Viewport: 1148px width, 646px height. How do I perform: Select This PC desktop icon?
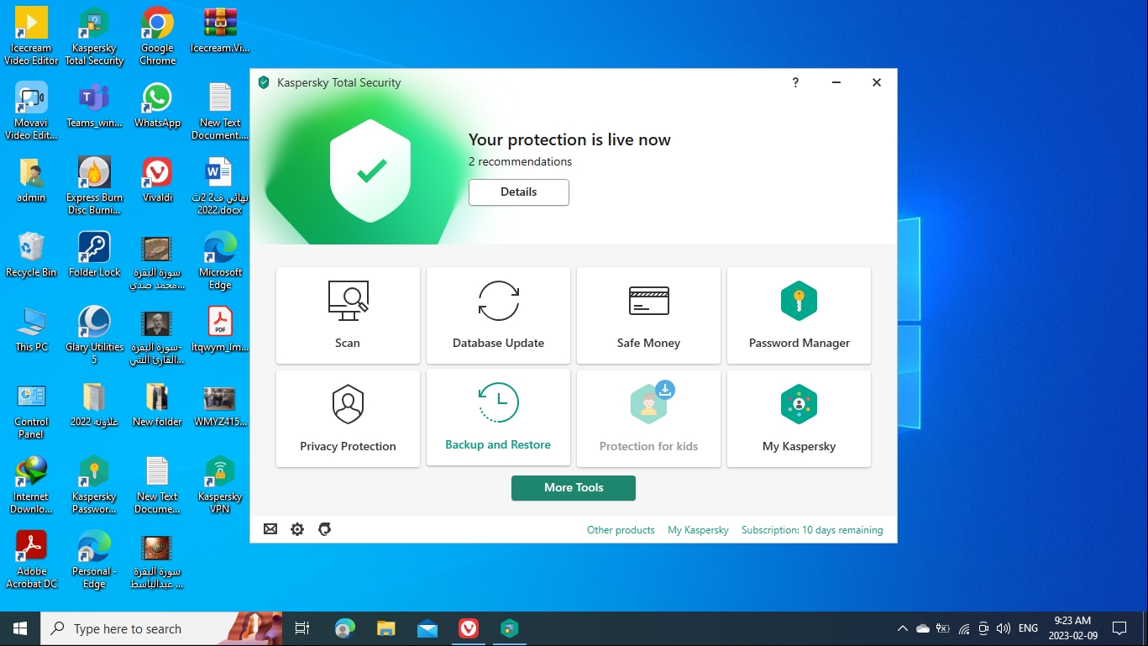pyautogui.click(x=31, y=329)
